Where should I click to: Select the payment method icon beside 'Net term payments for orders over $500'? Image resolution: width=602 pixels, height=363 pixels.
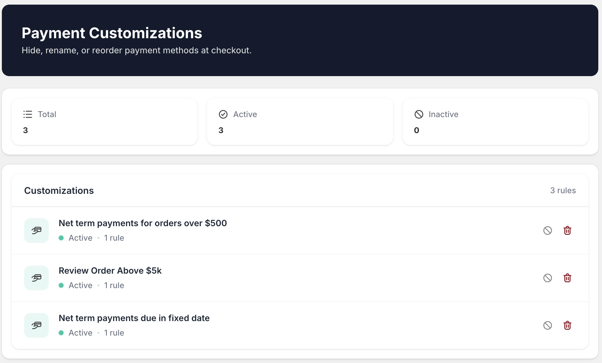pyautogui.click(x=36, y=230)
